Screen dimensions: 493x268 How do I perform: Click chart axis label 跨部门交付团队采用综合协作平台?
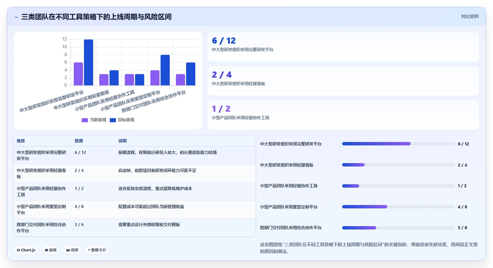(154, 101)
